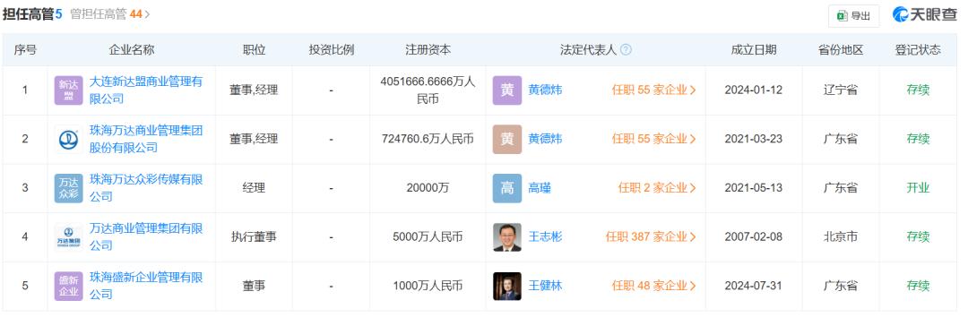Open 黄德炜 link in first row
Image resolution: width=968 pixels, height=326 pixels.
(545, 90)
